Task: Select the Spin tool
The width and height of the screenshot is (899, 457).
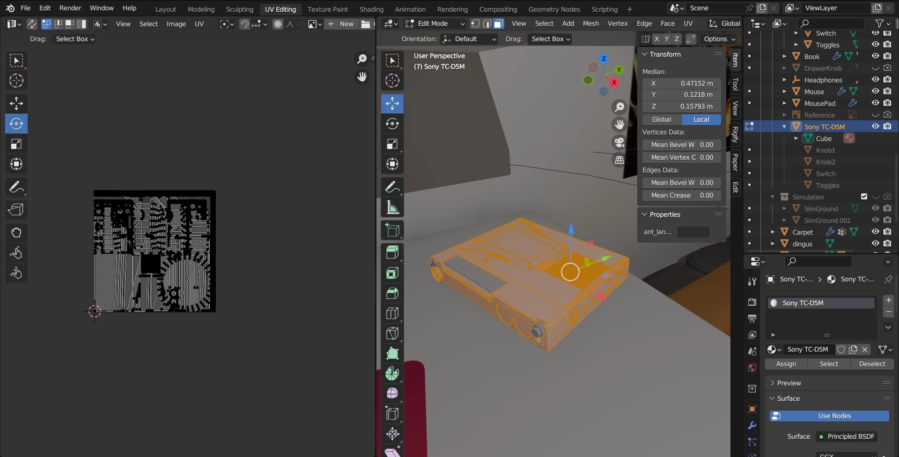Action: coord(392,374)
